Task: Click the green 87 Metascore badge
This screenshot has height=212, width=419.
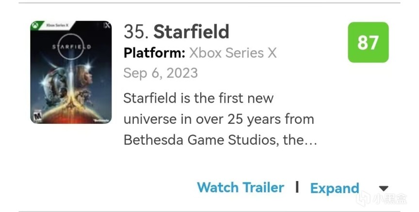Action: [x=368, y=43]
